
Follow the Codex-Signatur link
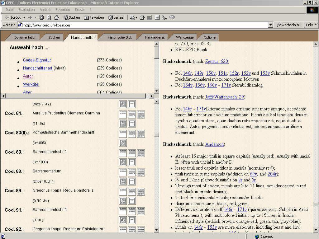tap(37, 60)
